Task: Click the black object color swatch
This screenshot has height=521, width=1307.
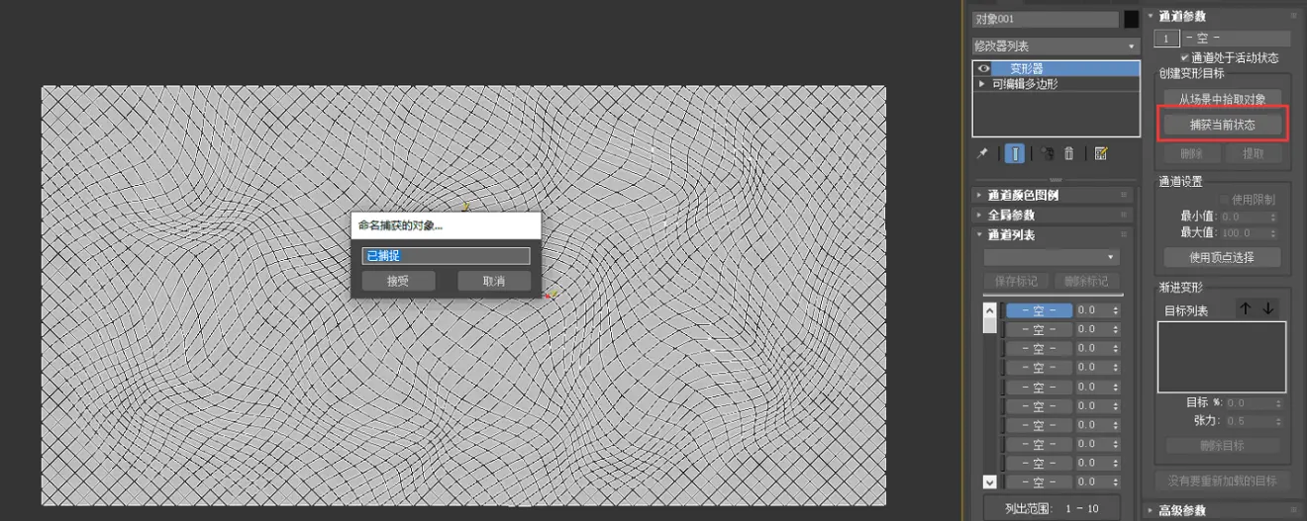Action: (1131, 19)
